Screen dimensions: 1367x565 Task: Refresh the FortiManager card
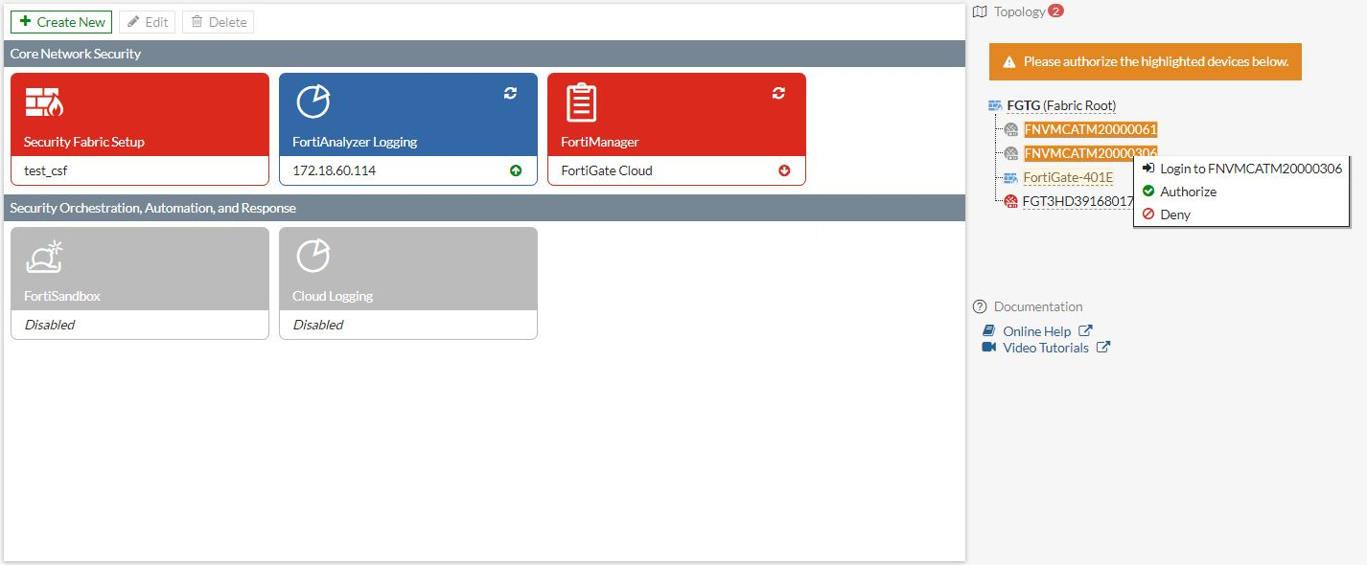(778, 93)
